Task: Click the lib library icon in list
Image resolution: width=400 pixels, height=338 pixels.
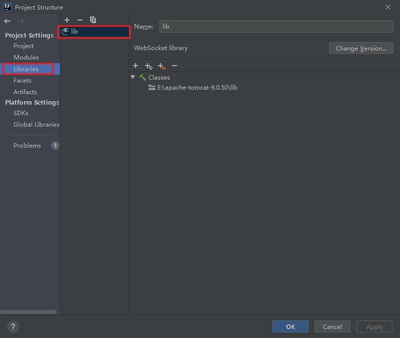Action: 65,31
